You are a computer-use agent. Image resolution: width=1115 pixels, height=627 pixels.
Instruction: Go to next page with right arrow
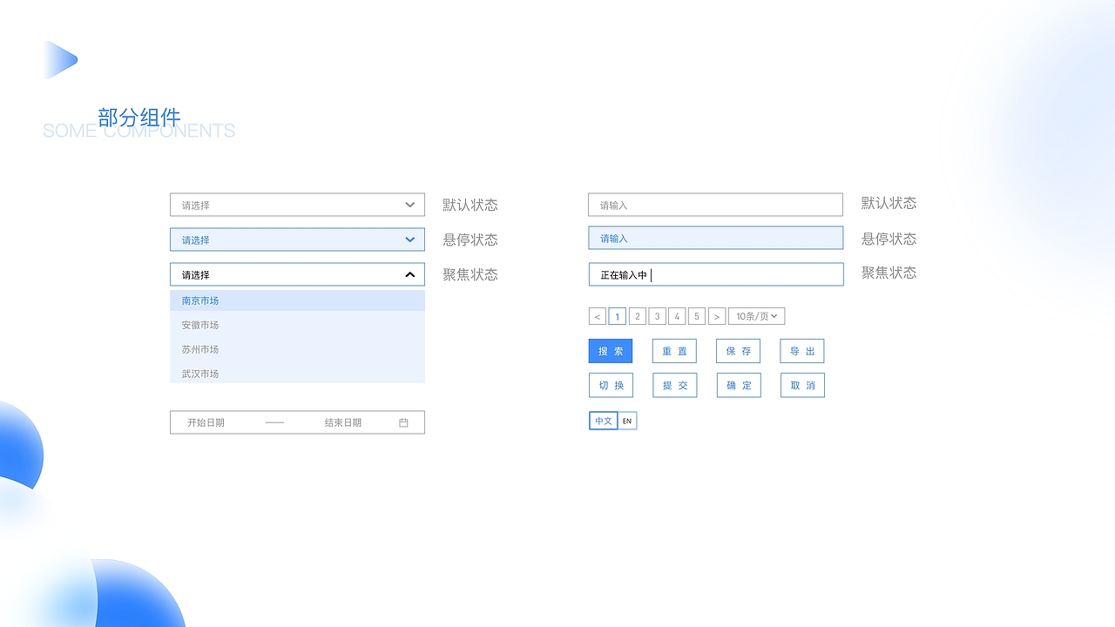point(717,316)
